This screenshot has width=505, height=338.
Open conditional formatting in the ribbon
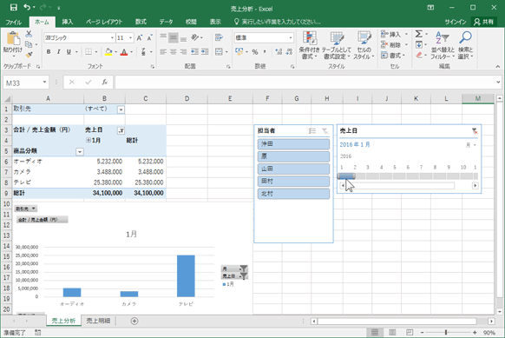point(309,45)
